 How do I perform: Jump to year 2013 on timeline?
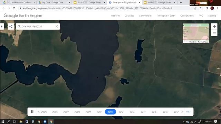tap(132, 112)
